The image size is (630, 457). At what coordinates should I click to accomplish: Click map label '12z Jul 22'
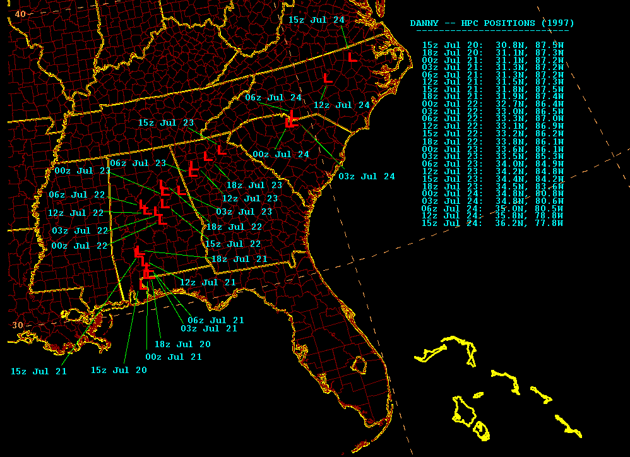point(76,213)
